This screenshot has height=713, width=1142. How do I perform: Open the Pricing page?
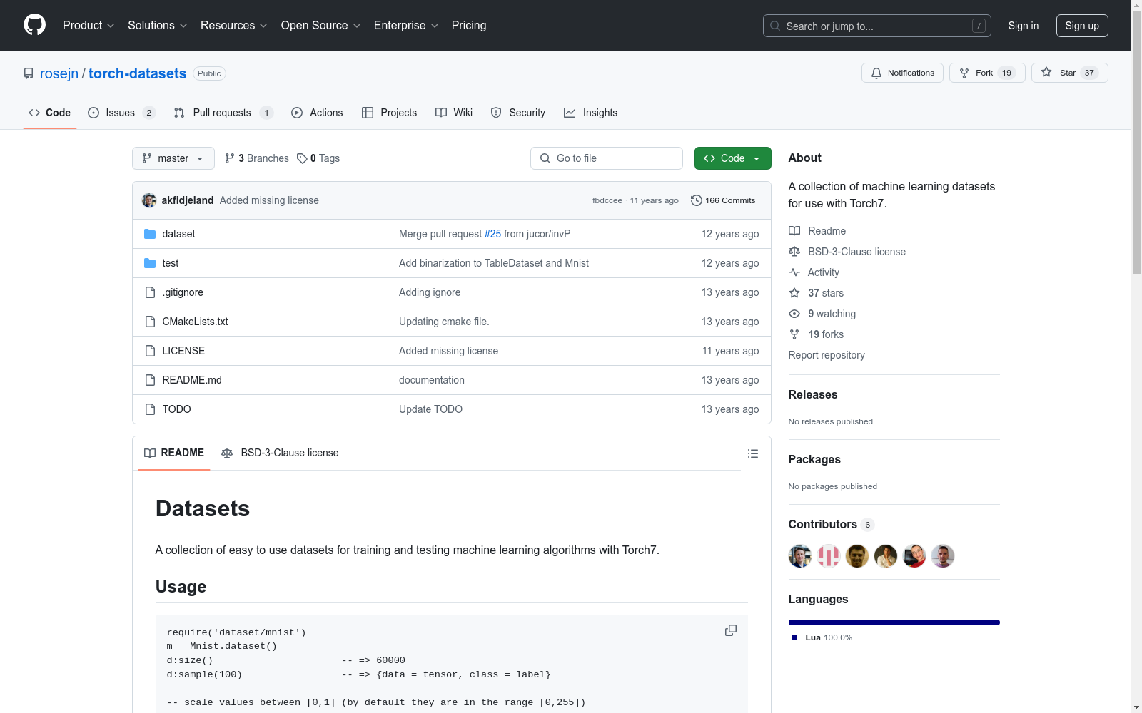[469, 26]
